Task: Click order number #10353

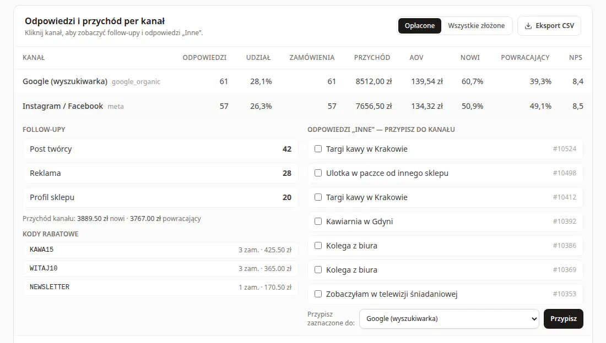Action: click(x=564, y=294)
